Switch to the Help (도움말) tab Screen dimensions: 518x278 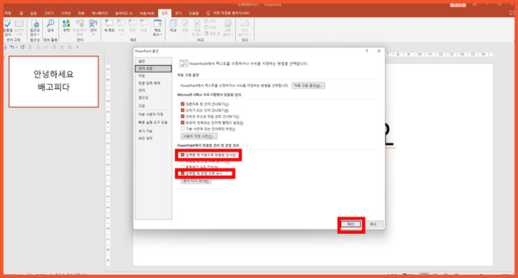coord(193,13)
